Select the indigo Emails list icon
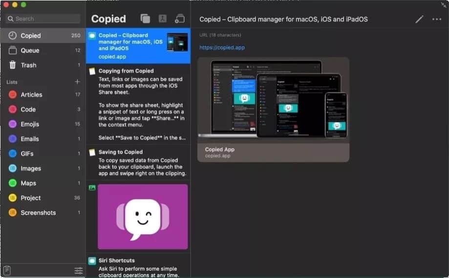This screenshot has height=278, width=449. 13,139
